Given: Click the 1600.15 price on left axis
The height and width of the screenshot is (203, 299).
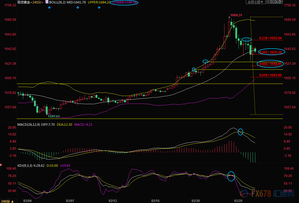Looking at the screenshot, I should point(10,78).
